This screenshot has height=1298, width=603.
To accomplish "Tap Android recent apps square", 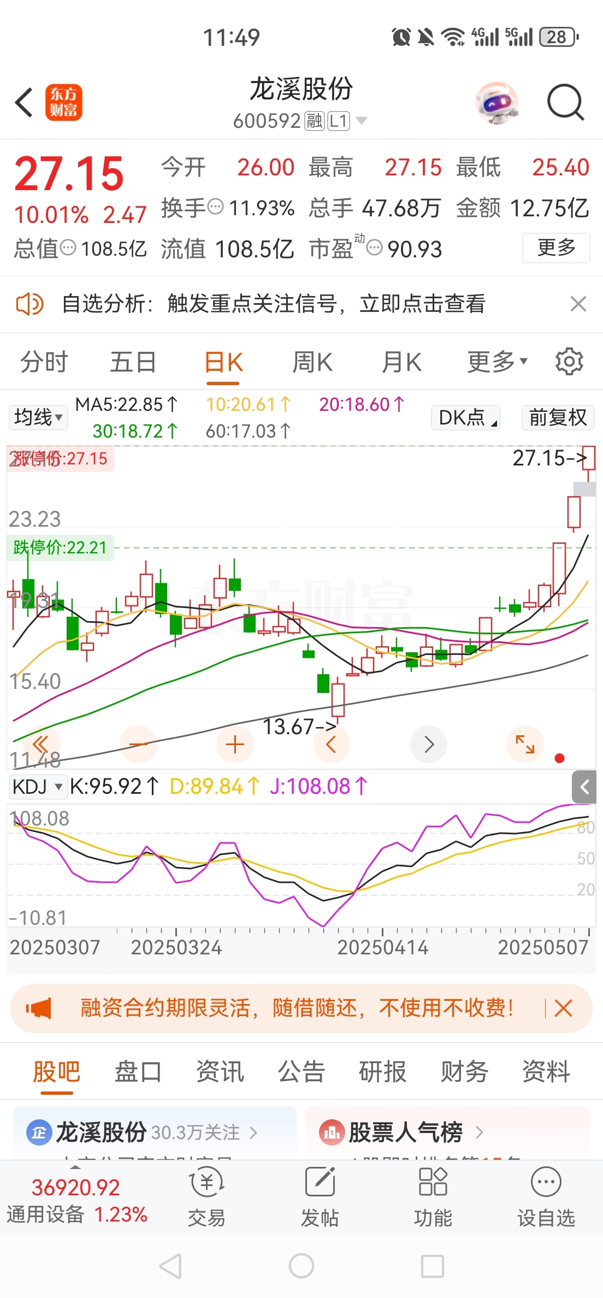I will 433,1266.
